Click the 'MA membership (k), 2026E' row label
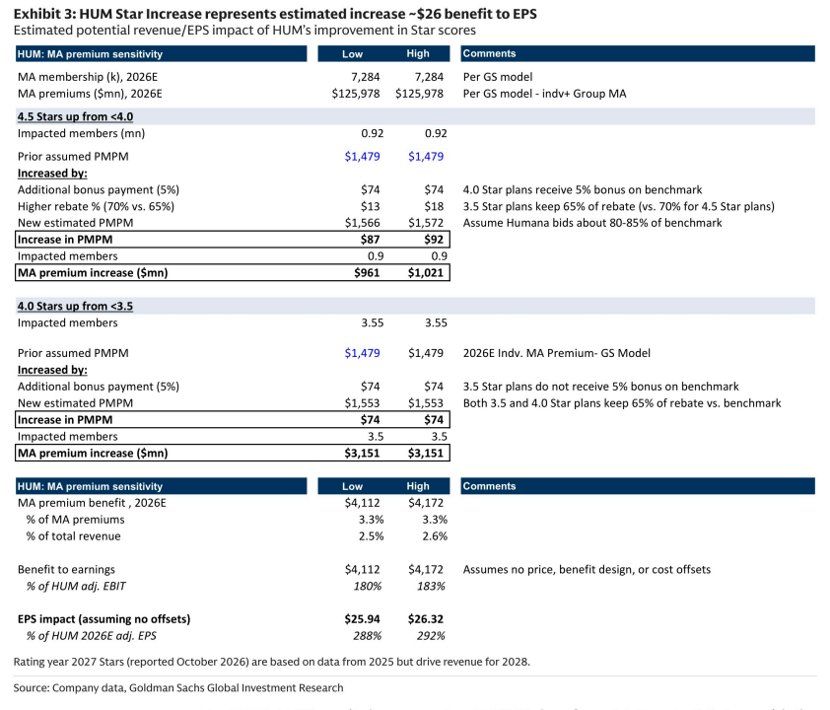This screenshot has height=710, width=830. (x=88, y=77)
